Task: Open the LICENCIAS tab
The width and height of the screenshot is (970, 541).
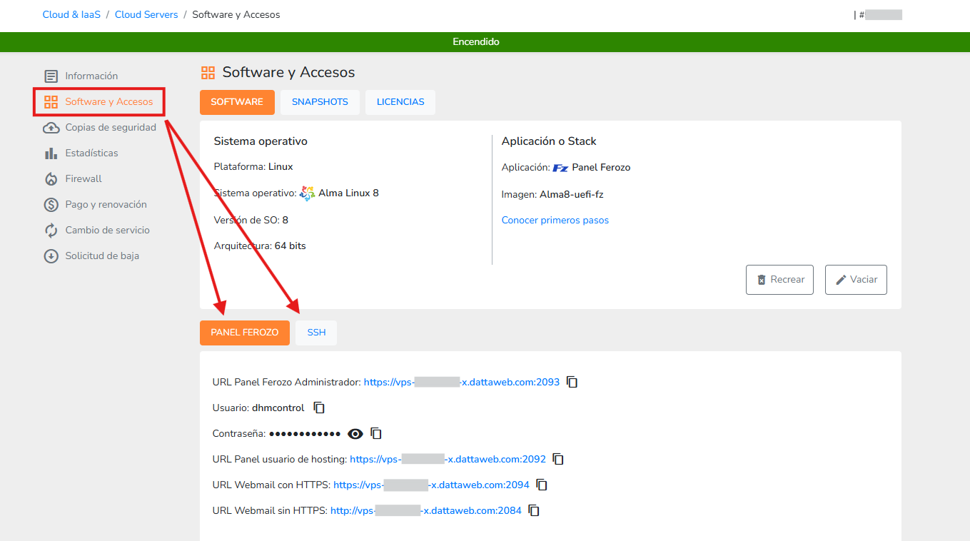Action: tap(400, 102)
